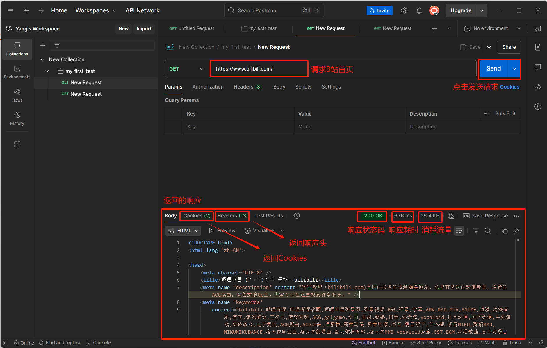Screen dimensions: 547x348
Task: Open the request info panel icon
Action: (538, 107)
